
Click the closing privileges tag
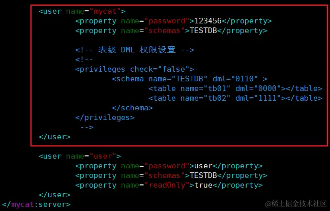105,118
